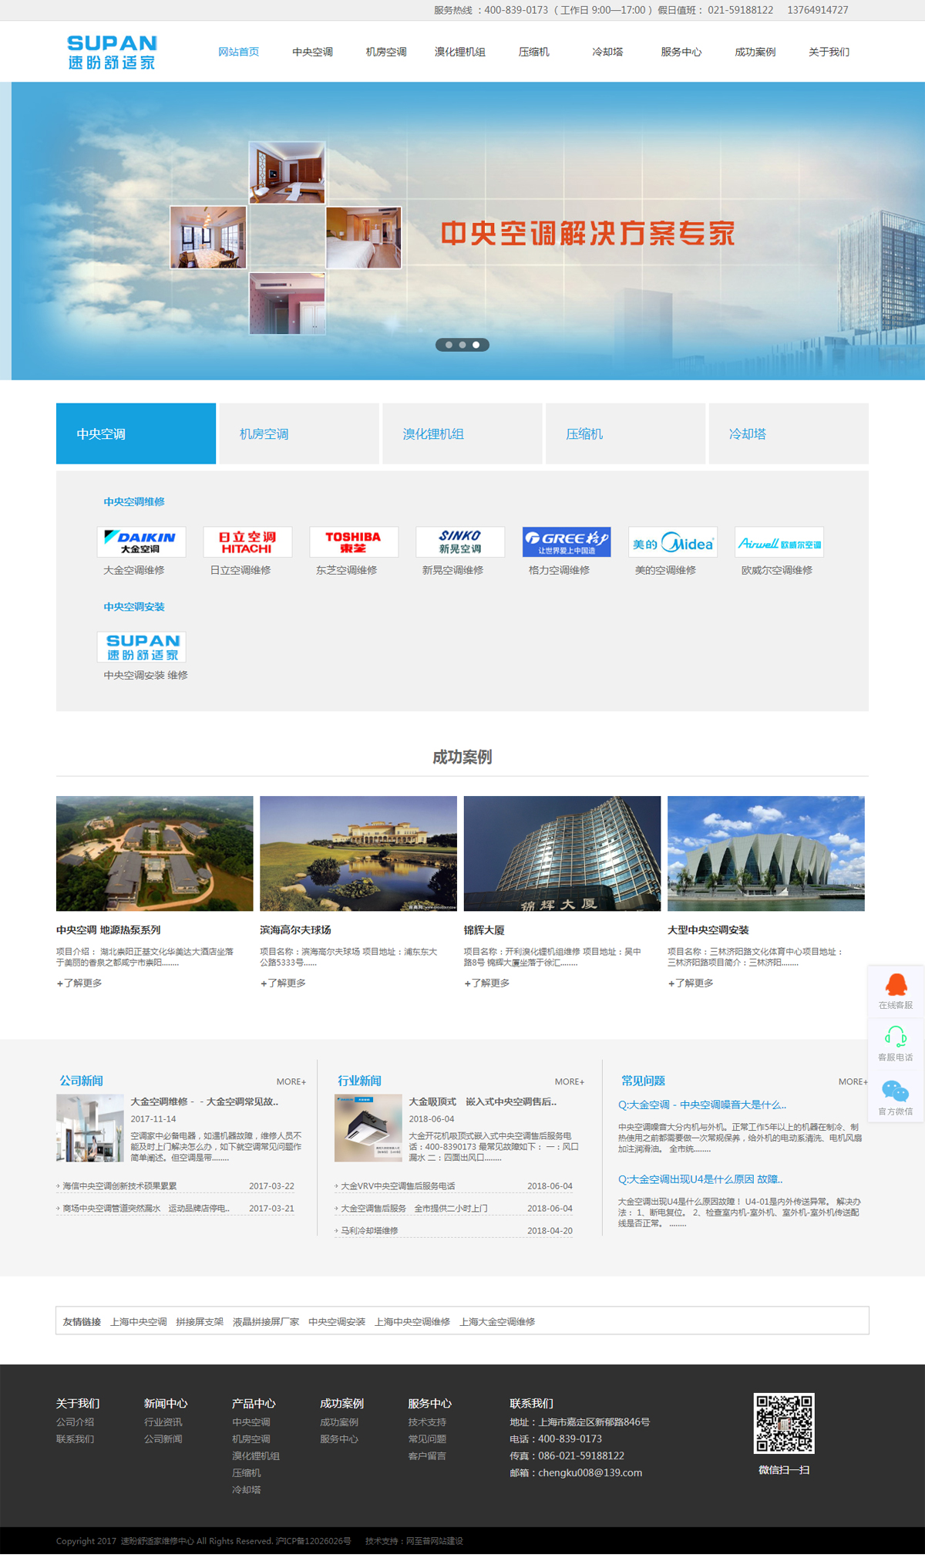Image resolution: width=925 pixels, height=1565 pixels.
Task: Open FAQ about 大金空调 U4 故障
Action: (x=700, y=1179)
